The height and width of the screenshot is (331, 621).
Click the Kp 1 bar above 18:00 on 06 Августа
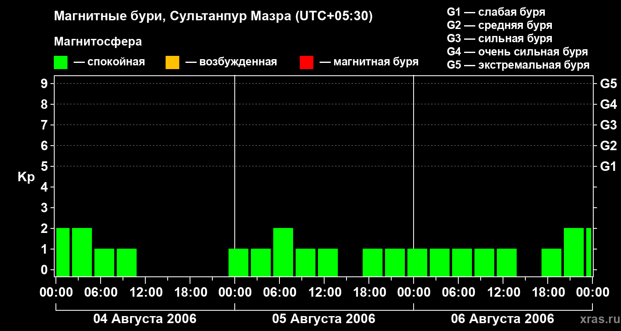(551, 262)
